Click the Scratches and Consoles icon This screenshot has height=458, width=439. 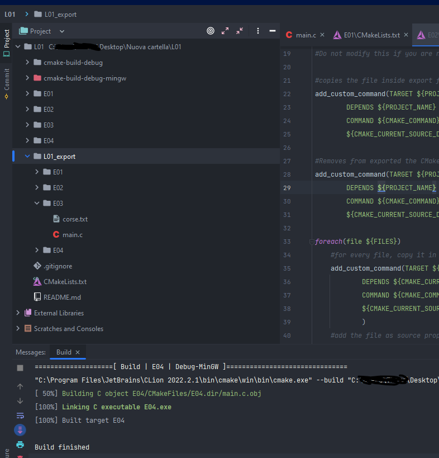(28, 329)
